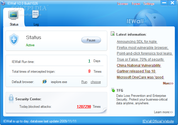This screenshot has height=125, width=178.
Task: Click the TFG heading
Action: click(120, 90)
